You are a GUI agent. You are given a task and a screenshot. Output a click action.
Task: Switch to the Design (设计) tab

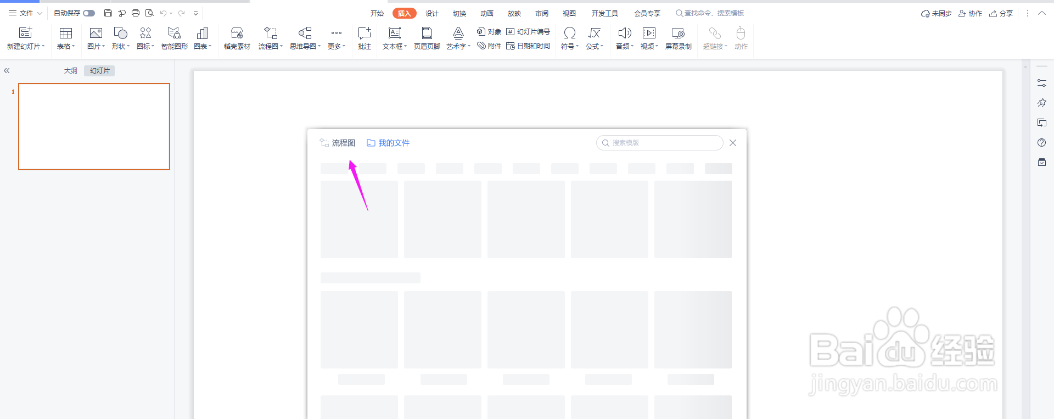432,13
